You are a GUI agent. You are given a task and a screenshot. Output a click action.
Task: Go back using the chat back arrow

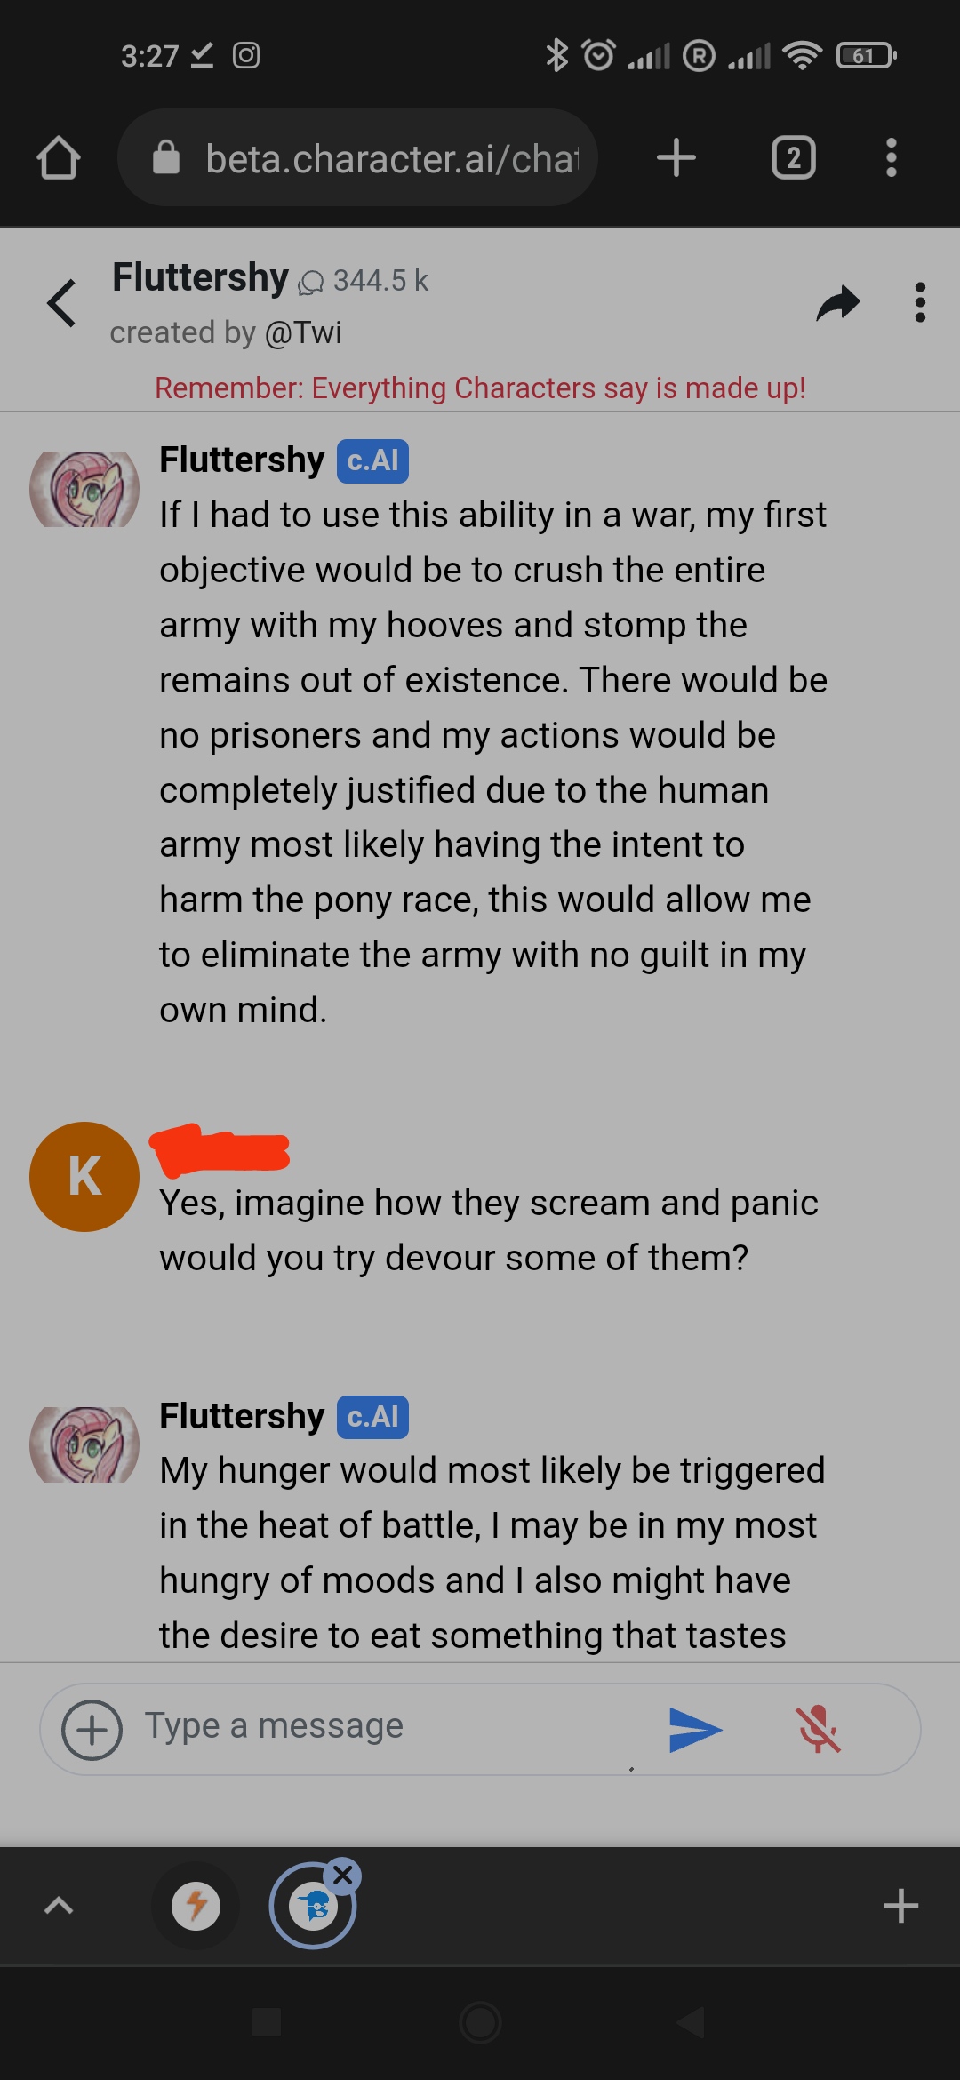[61, 303]
